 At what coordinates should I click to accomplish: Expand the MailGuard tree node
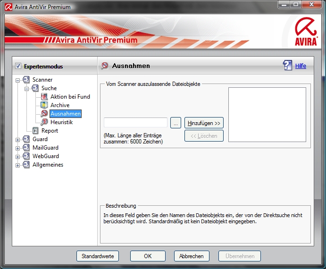[x=17, y=148]
